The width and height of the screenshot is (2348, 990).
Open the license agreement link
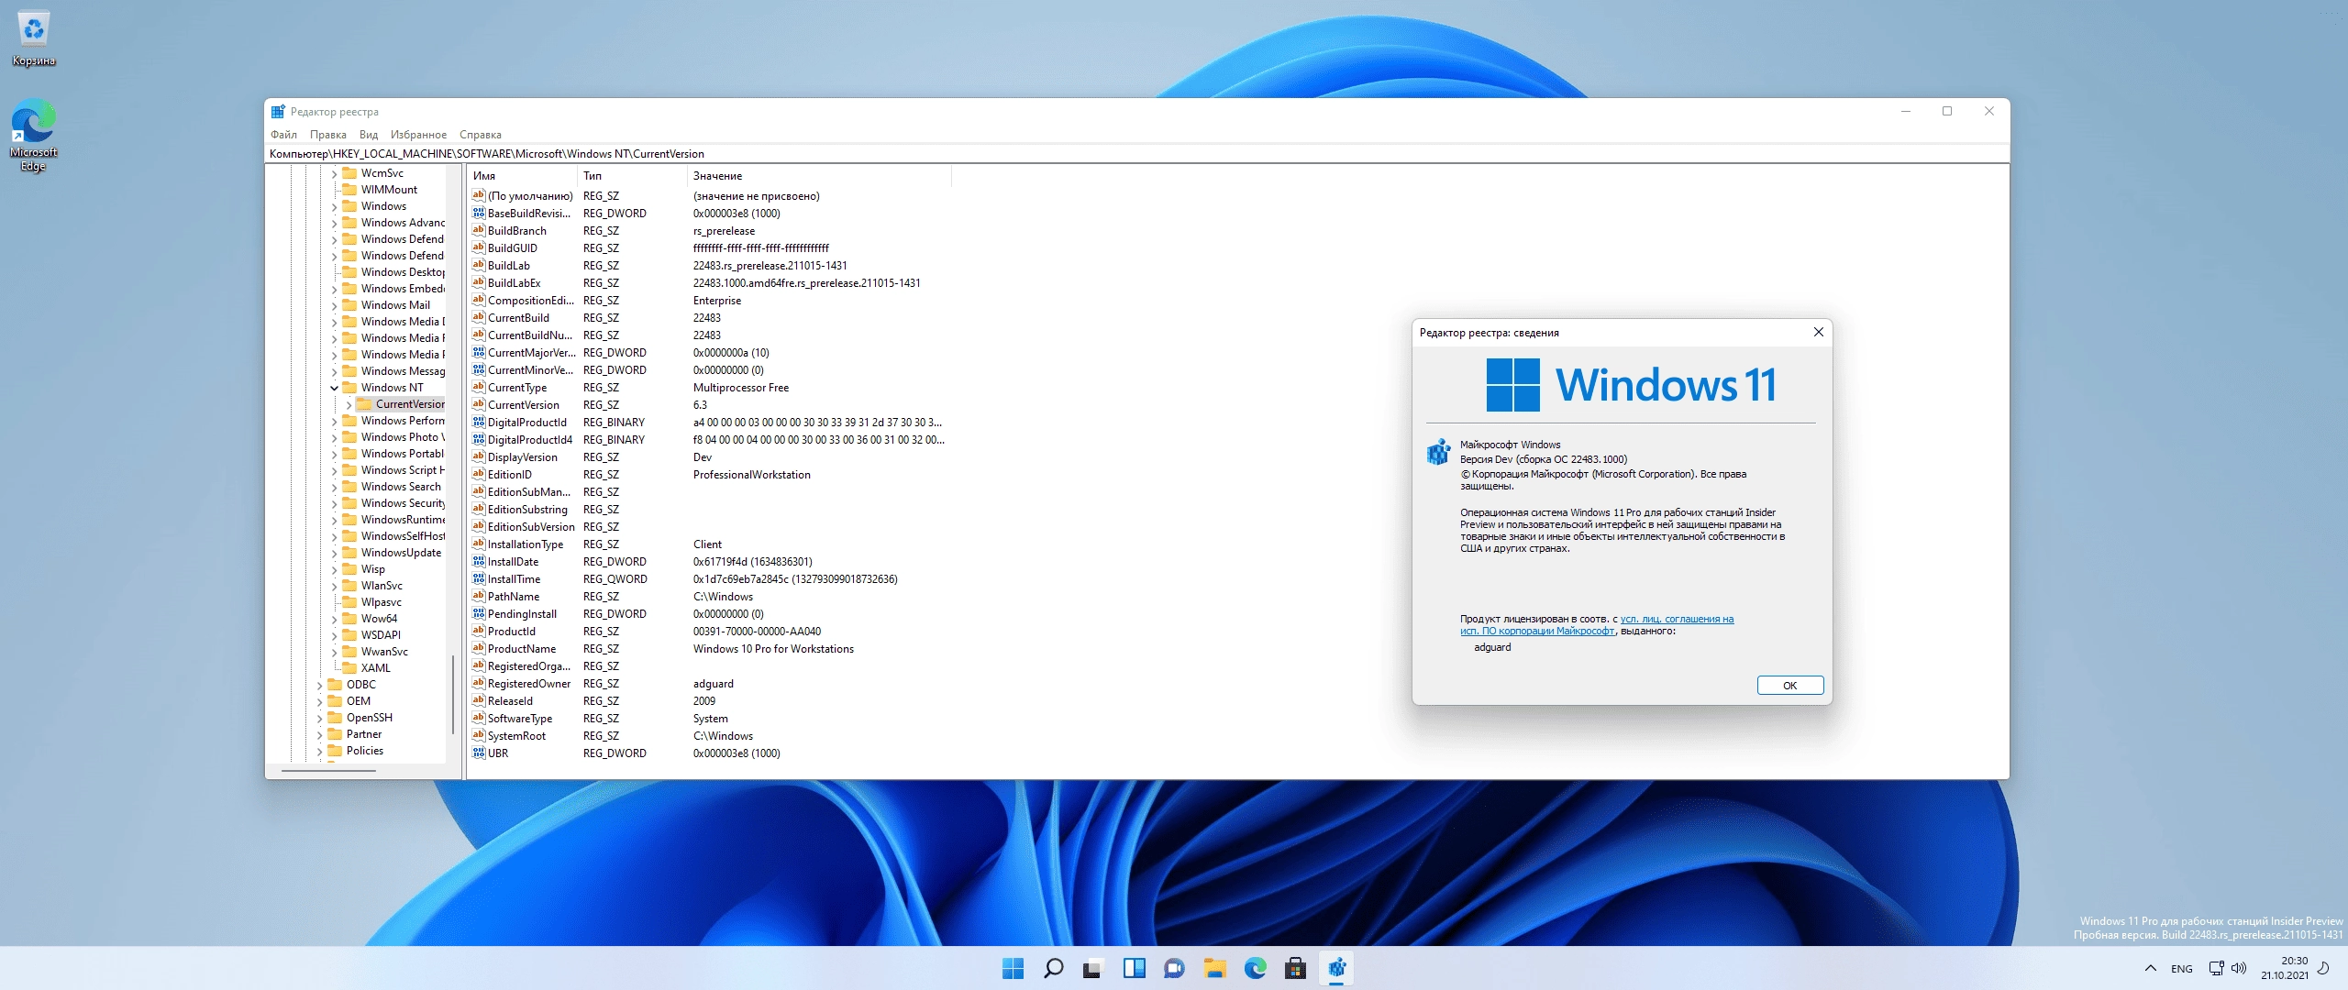click(1597, 625)
